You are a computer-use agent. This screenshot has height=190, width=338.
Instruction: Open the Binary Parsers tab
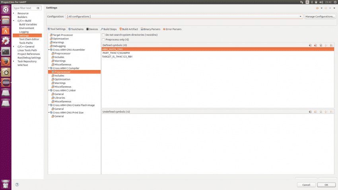(150, 29)
